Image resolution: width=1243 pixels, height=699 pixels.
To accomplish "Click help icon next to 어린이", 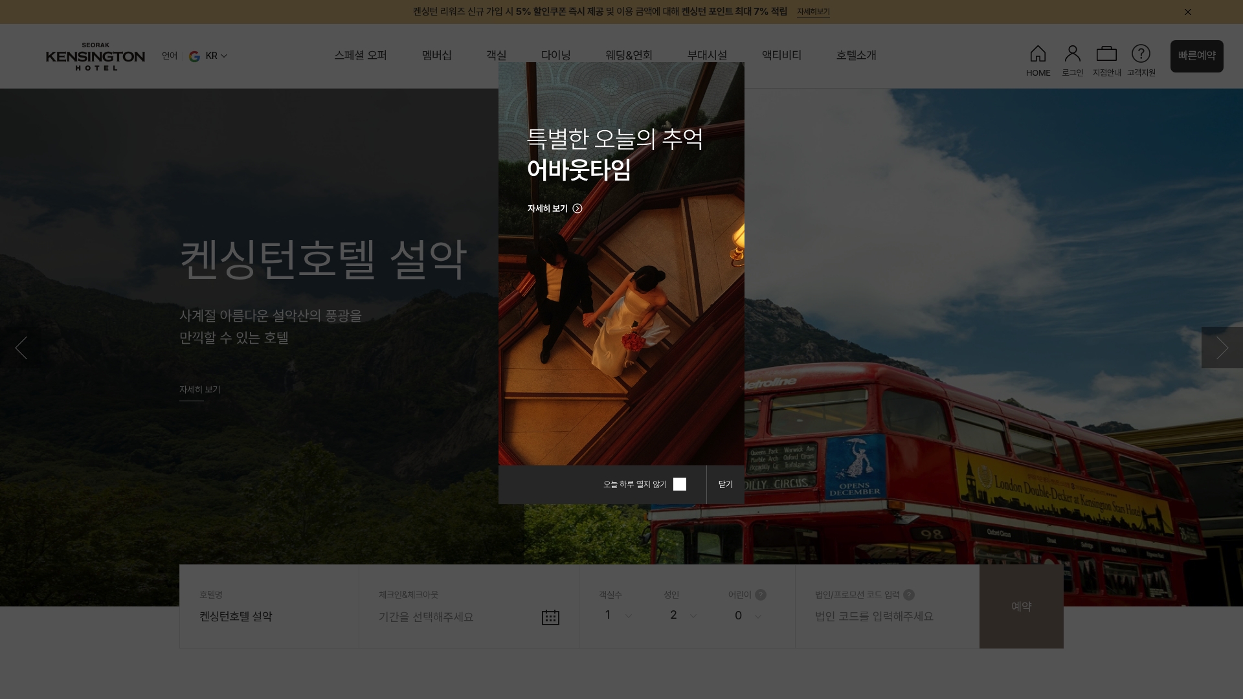I will [x=761, y=595].
